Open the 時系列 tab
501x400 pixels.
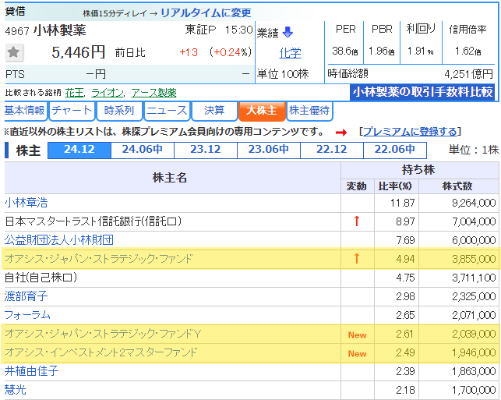tap(119, 111)
